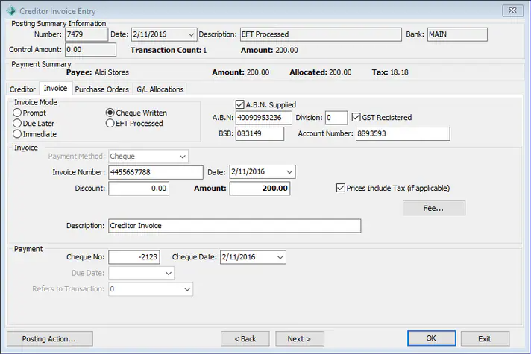Close the Creditor Invoice Entry window
Screen dimensions: 531x354
512,10
